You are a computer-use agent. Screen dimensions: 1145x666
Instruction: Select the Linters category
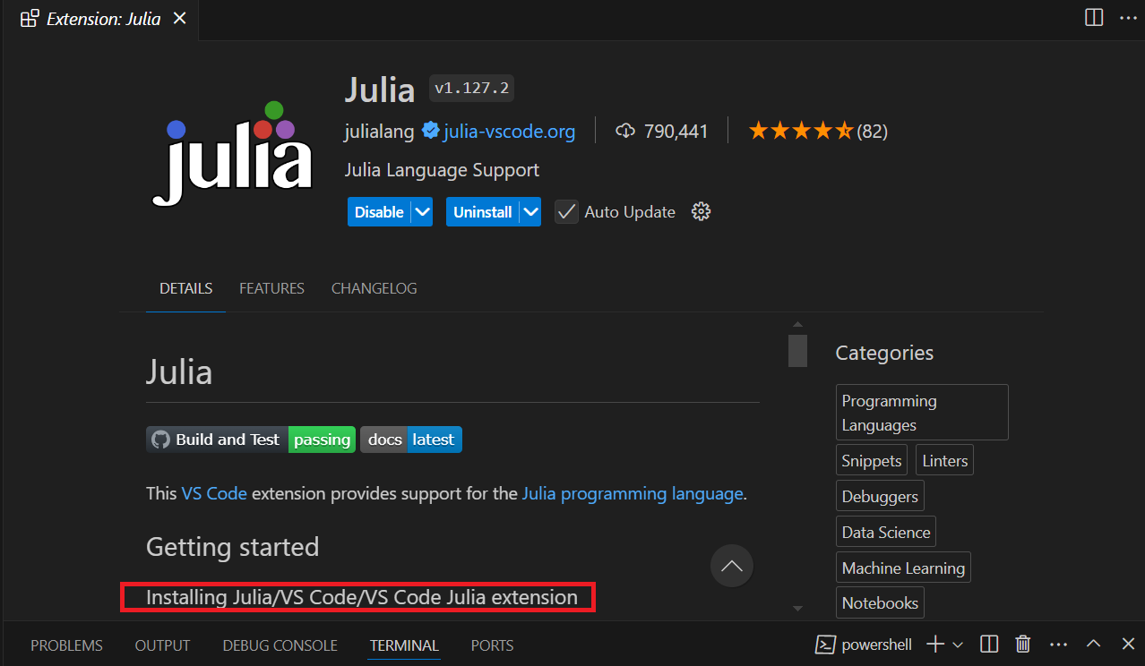pos(944,461)
